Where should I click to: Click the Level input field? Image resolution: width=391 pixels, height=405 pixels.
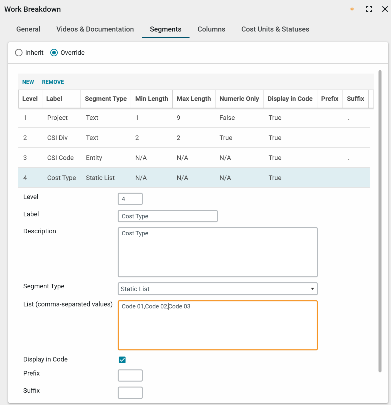[x=130, y=199]
